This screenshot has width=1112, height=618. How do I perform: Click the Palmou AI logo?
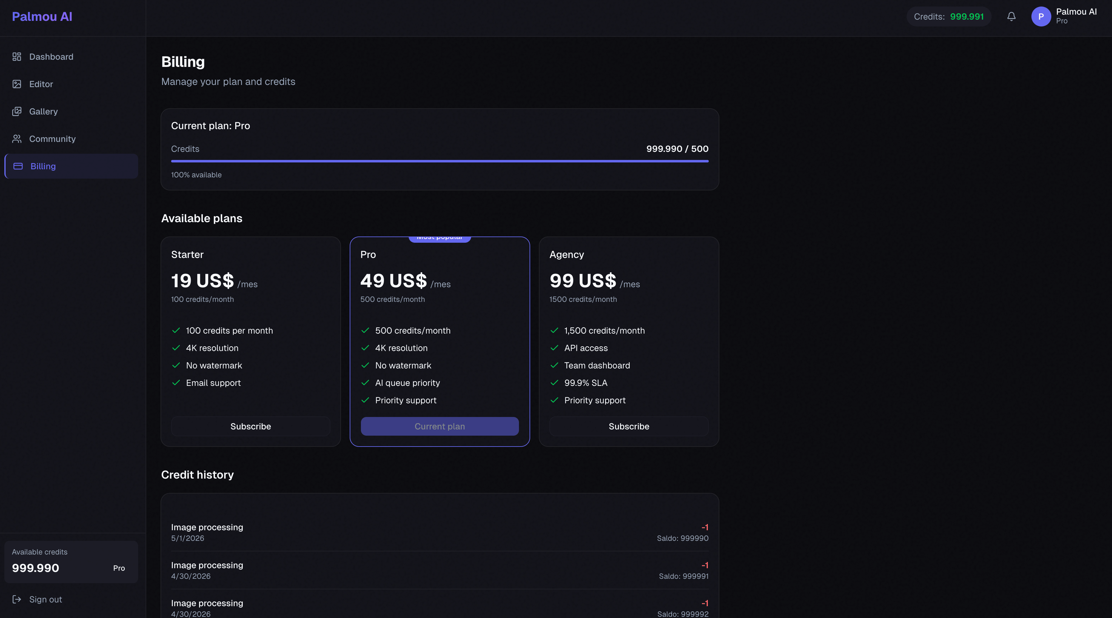click(x=42, y=16)
